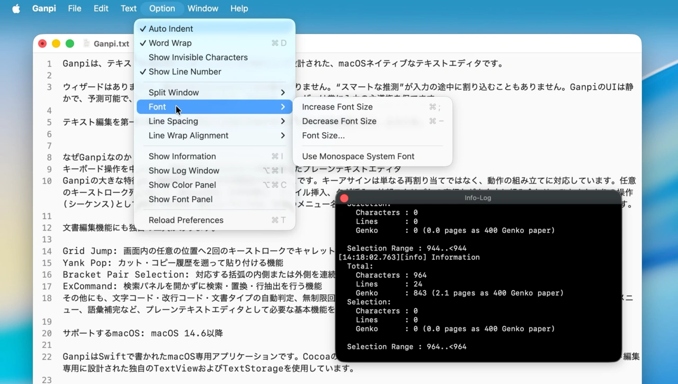Choose Show Log Window

pyautogui.click(x=215, y=171)
